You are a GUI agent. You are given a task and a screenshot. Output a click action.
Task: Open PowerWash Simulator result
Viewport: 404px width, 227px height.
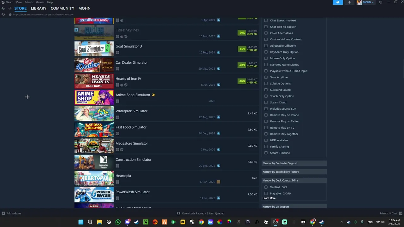pos(167,195)
